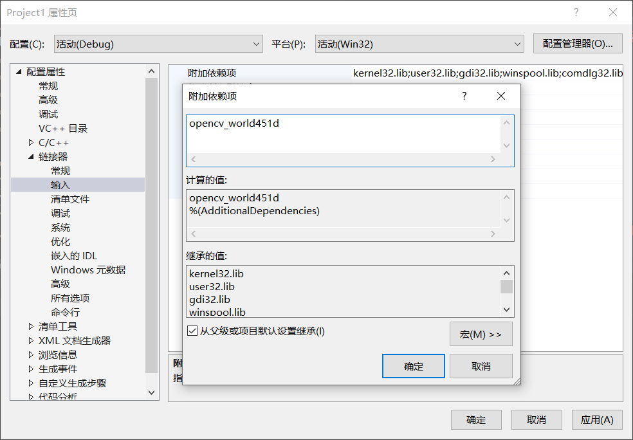This screenshot has width=633, height=440.
Task: Select 调试 under 配置属性
Action: coord(48,115)
